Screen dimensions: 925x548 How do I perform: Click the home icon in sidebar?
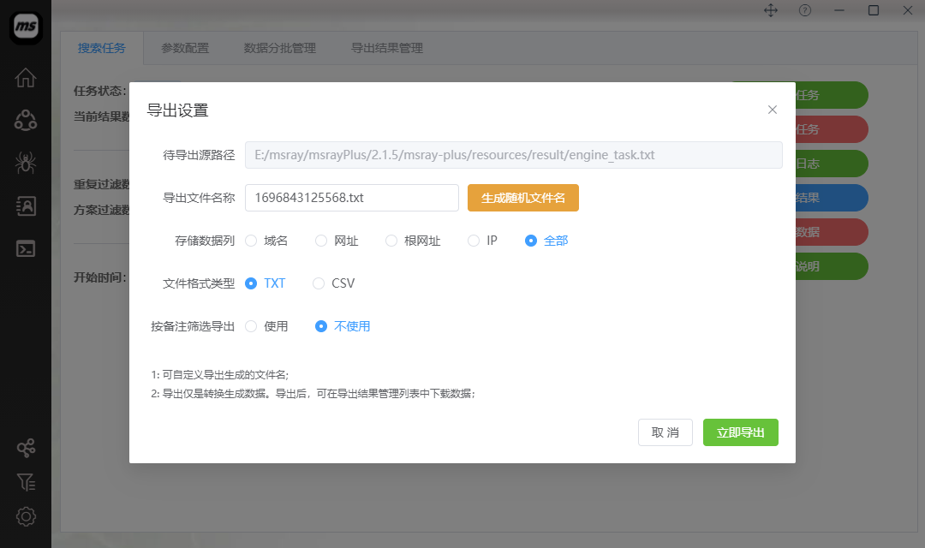click(26, 77)
